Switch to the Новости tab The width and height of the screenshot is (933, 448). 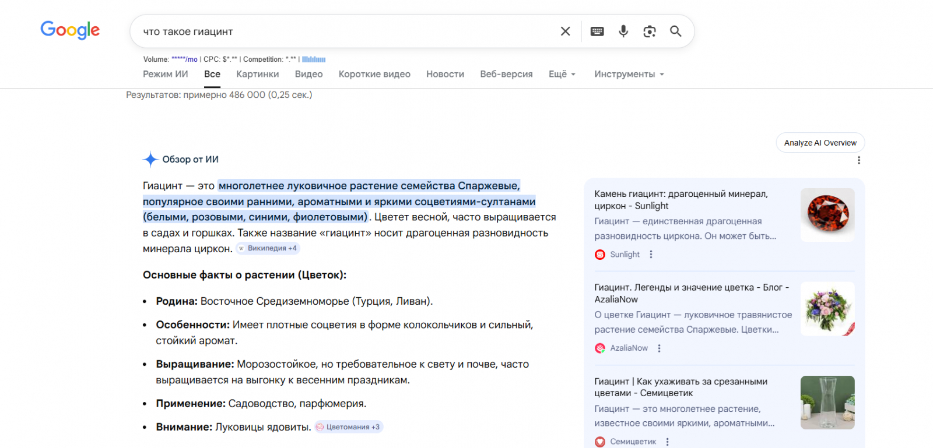pos(445,74)
